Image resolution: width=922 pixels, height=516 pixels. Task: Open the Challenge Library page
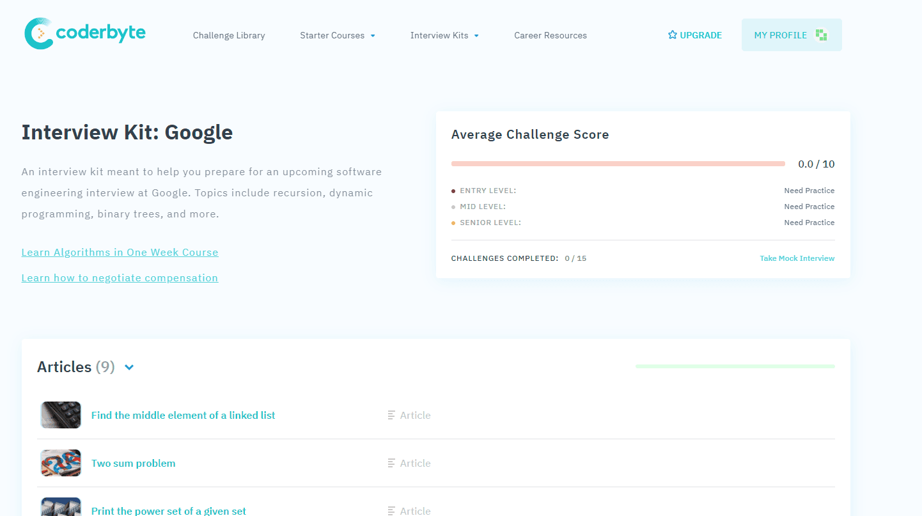229,35
